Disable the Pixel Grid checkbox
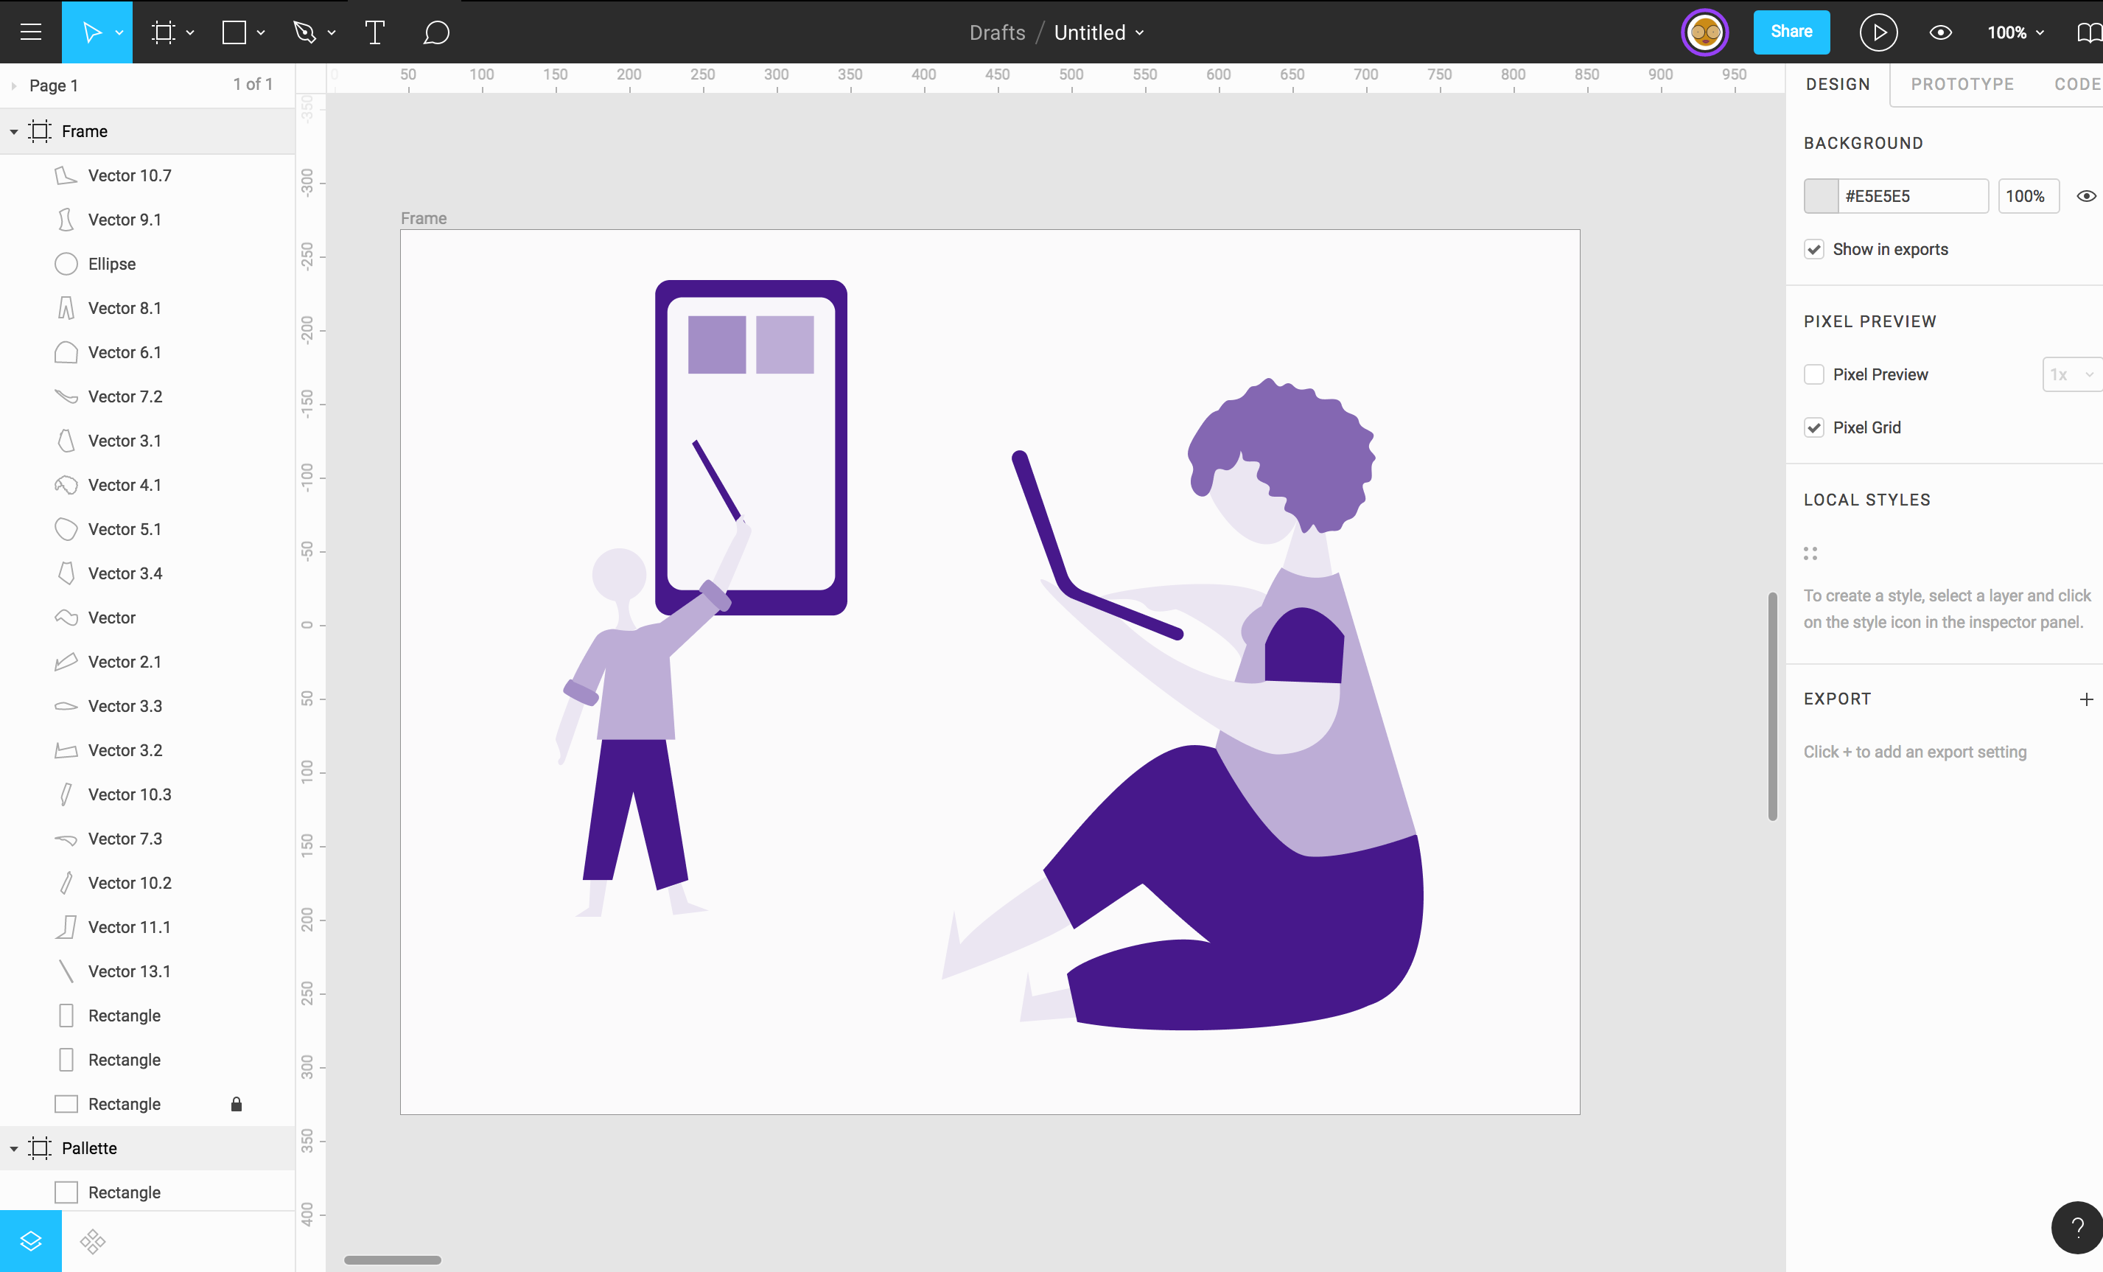 coord(1813,427)
